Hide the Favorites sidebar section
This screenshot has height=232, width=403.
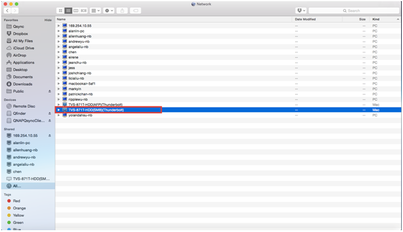click(x=48, y=20)
